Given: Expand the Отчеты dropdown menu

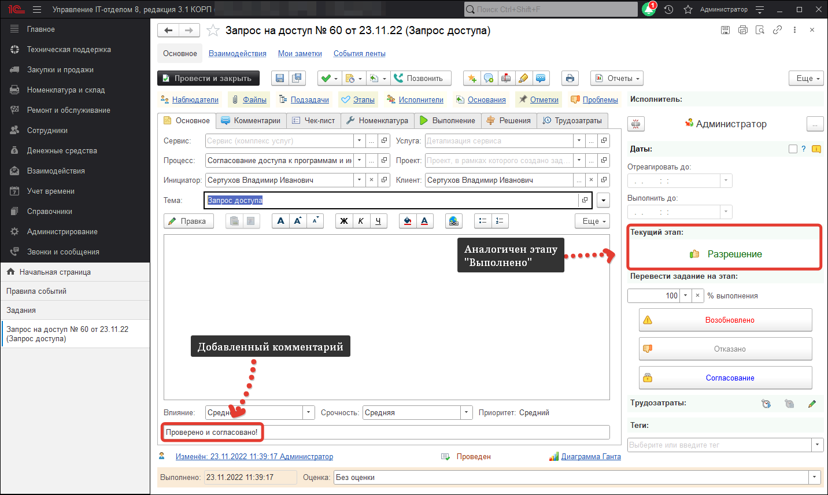Looking at the screenshot, I should point(616,78).
